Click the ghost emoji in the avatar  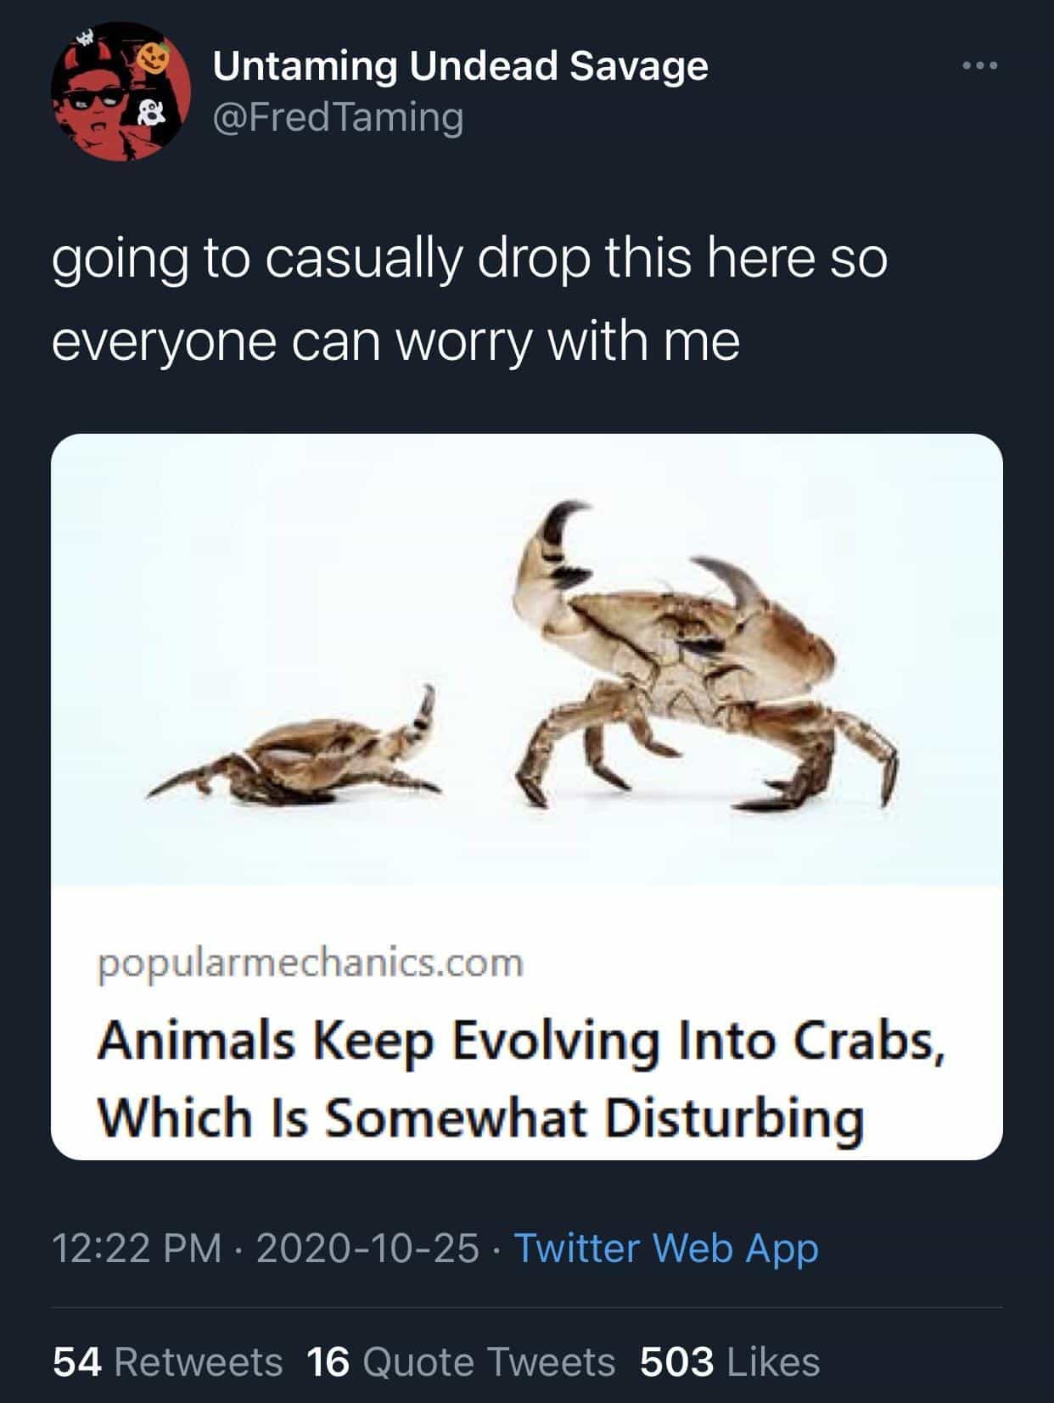click(x=153, y=113)
